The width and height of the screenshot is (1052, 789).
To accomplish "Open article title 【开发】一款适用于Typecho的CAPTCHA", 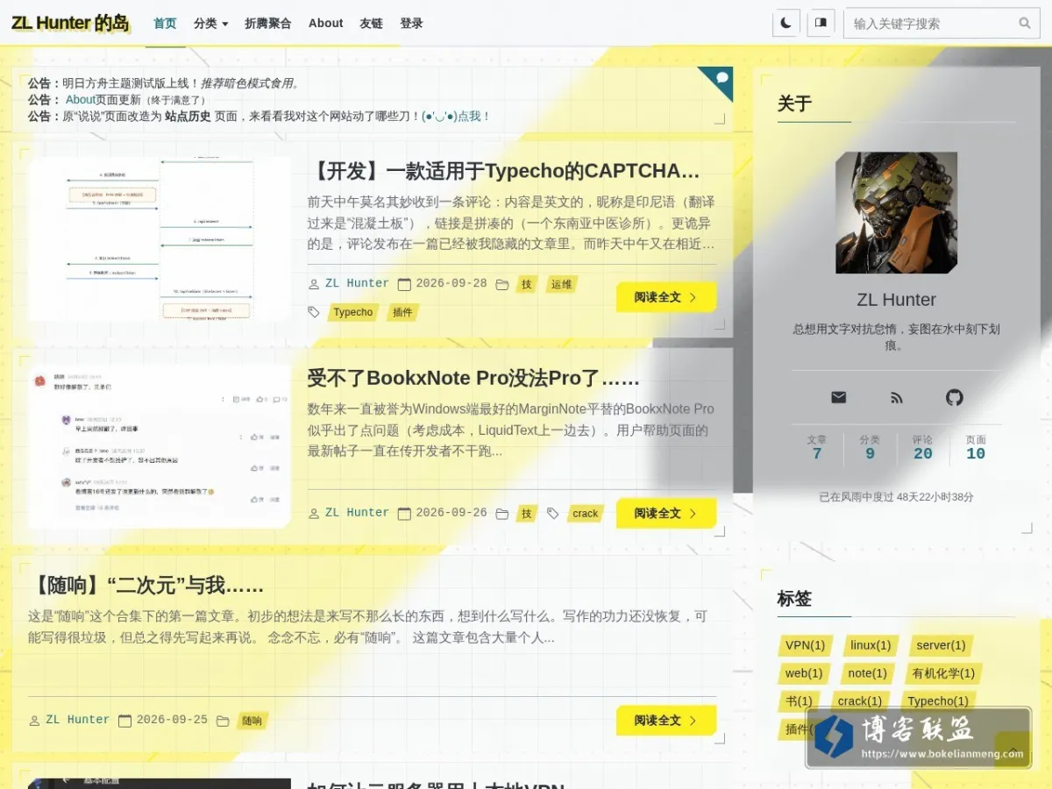I will pos(504,170).
